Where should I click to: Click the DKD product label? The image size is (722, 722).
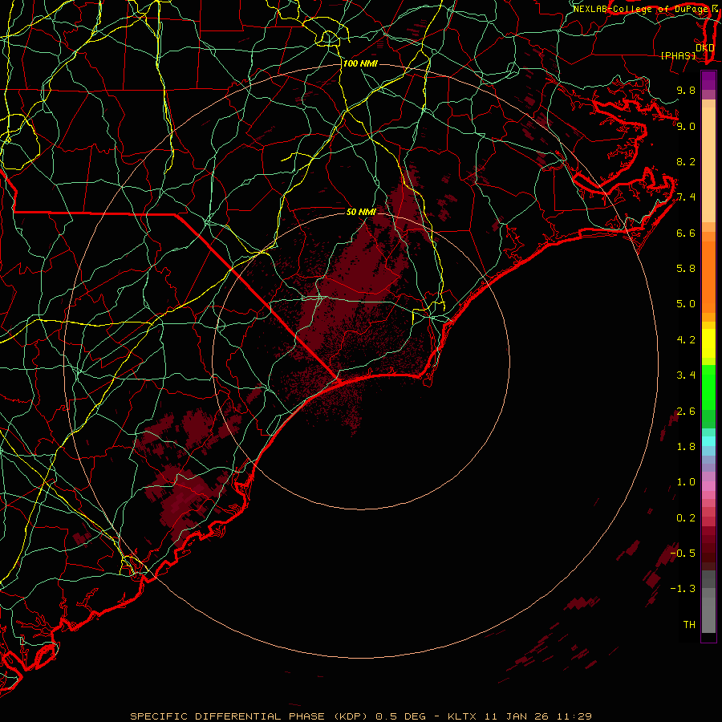[704, 48]
